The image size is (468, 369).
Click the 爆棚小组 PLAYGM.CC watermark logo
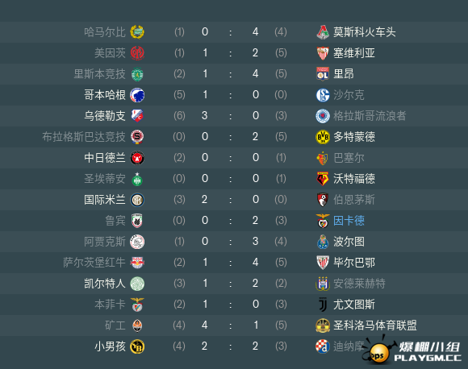(413, 350)
